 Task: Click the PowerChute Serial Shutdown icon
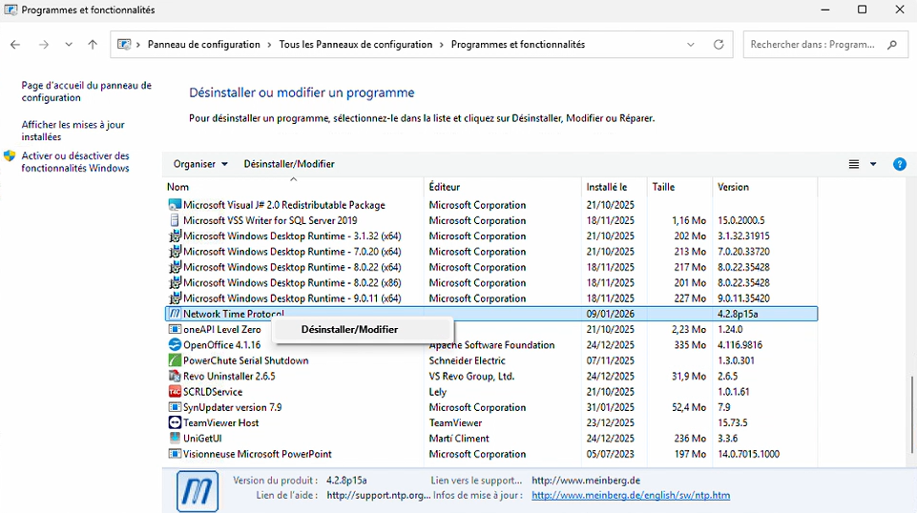coord(175,360)
